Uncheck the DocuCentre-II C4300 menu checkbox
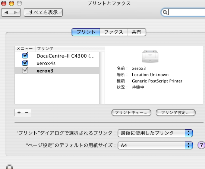 (25, 56)
